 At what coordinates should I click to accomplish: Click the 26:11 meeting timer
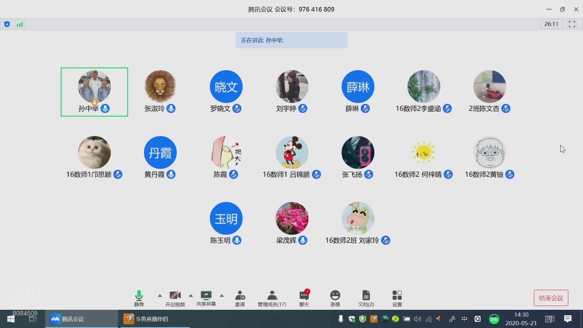point(551,24)
